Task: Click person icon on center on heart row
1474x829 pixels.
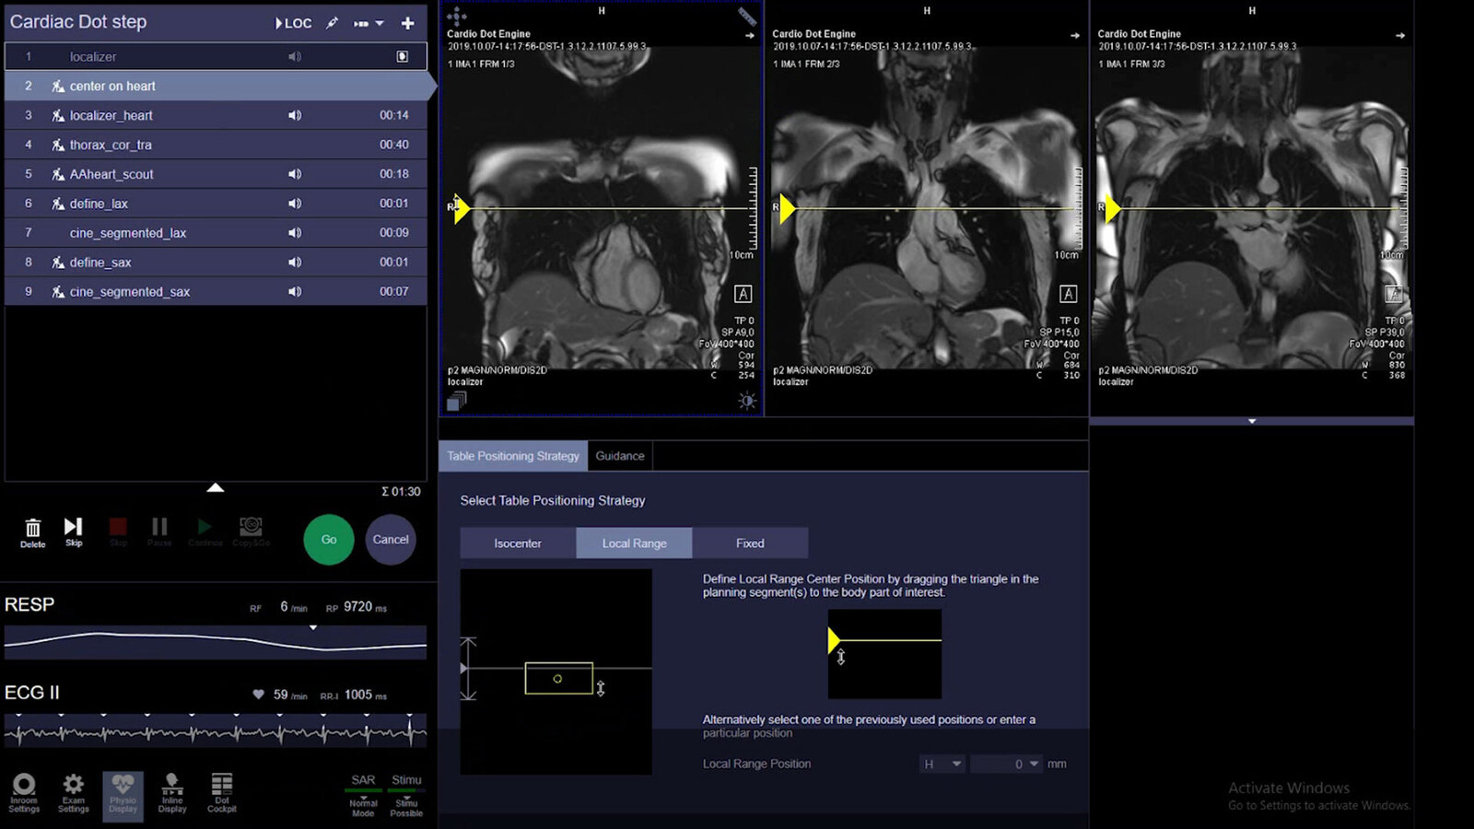Action: tap(58, 86)
